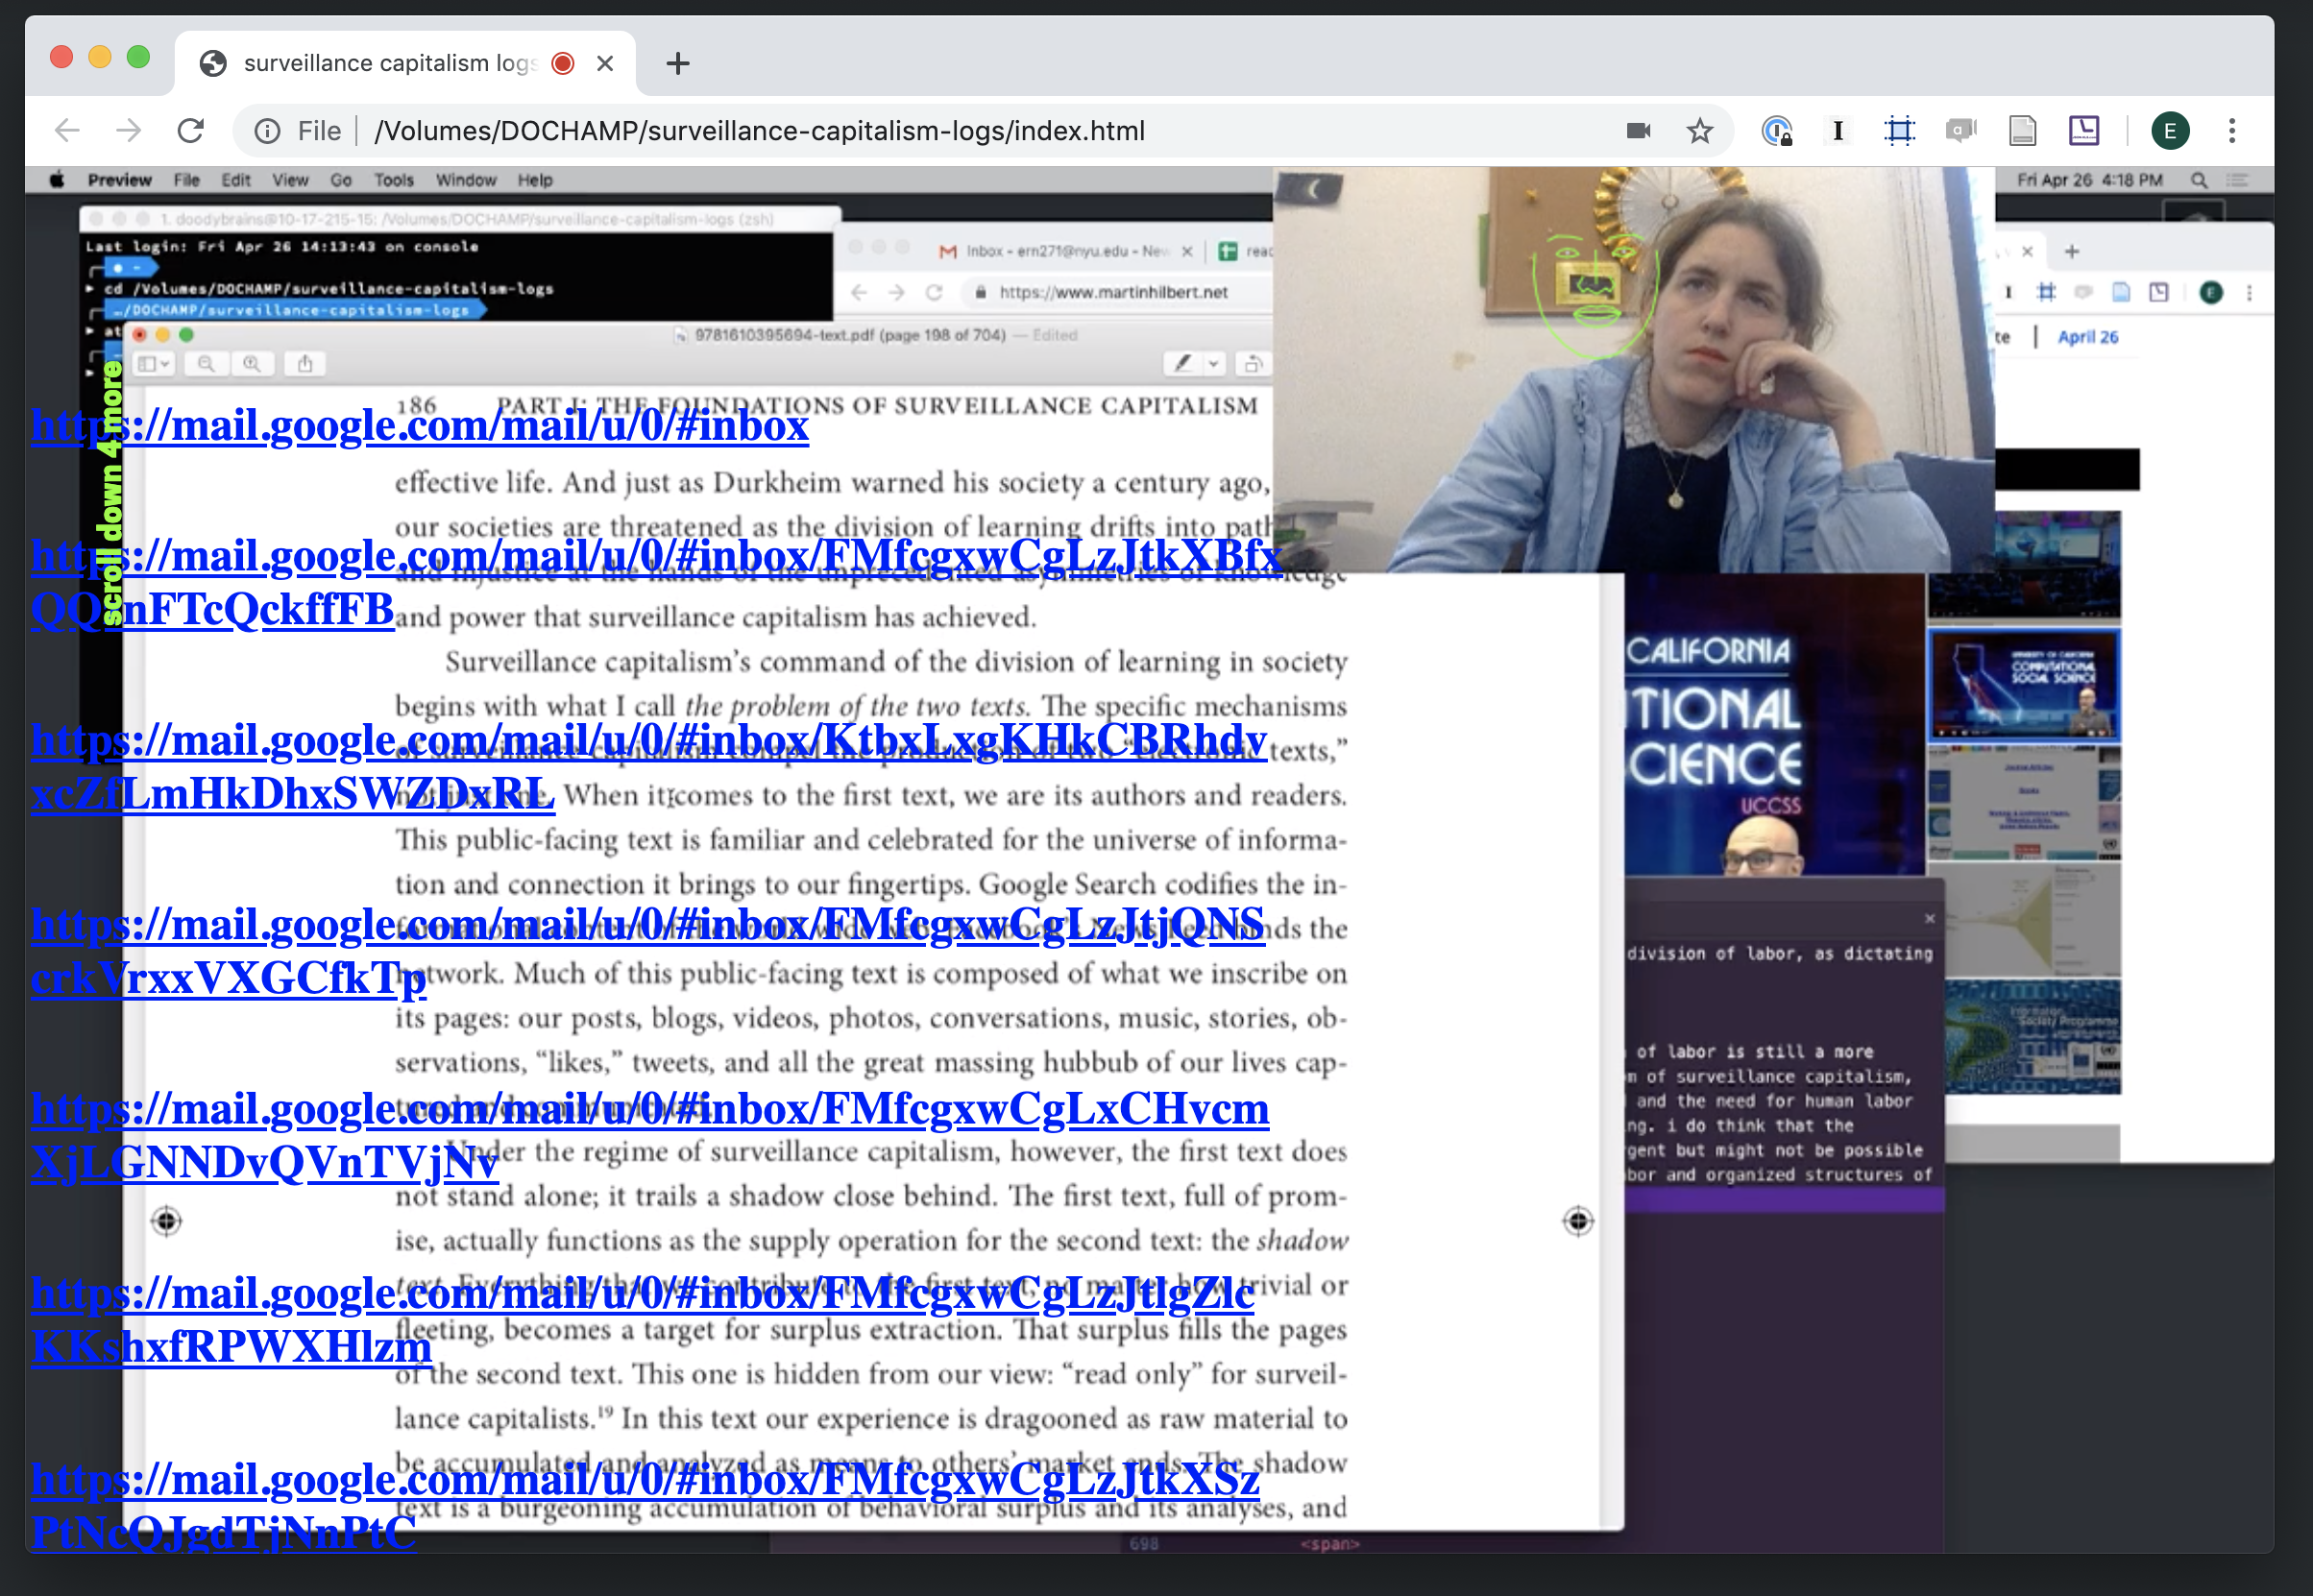Activate the blue crop-selection screenshot extension

tap(1898, 131)
